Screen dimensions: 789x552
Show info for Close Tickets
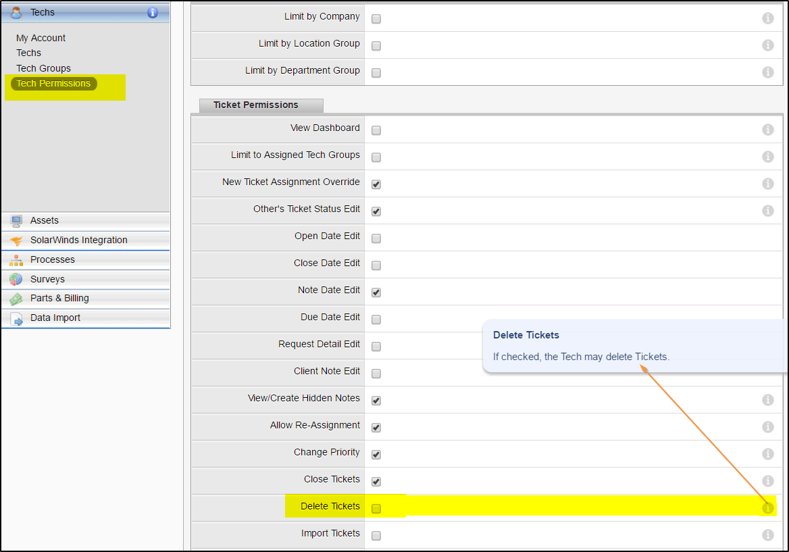[x=767, y=481]
